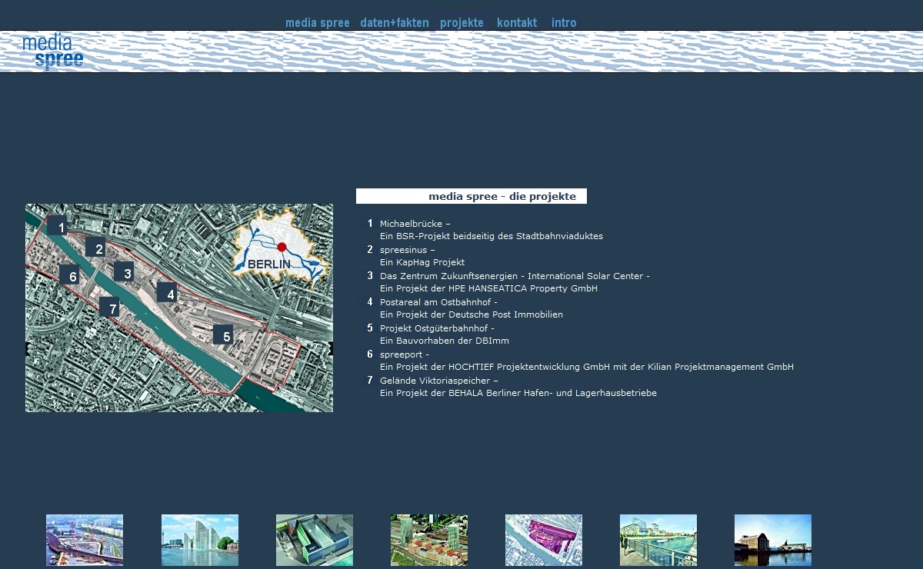Open the media spree menu item
The image size is (923, 569).
click(x=317, y=23)
